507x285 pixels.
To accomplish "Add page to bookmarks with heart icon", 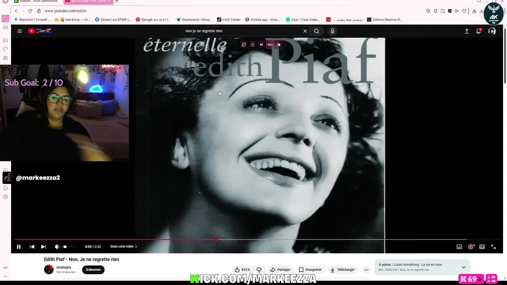I will pos(464,11).
